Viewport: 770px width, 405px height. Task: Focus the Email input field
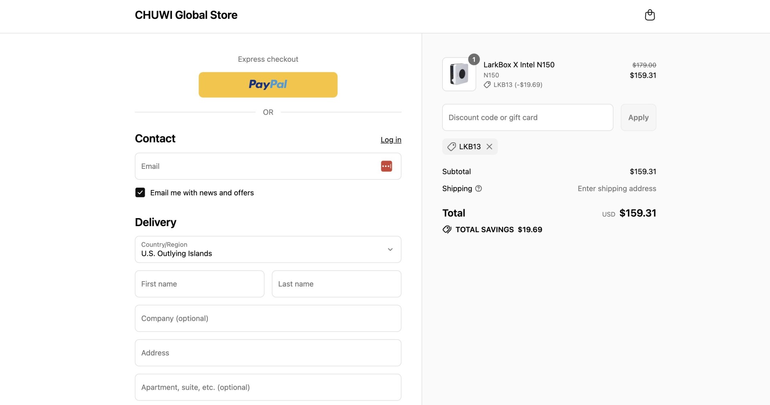pos(268,166)
